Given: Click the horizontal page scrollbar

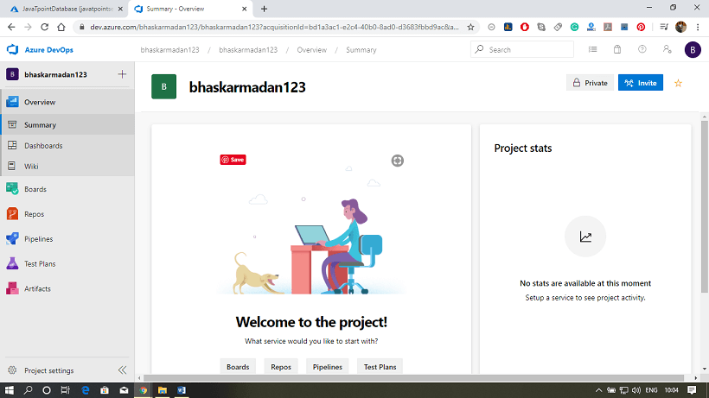Looking at the screenshot, I should click(x=414, y=377).
